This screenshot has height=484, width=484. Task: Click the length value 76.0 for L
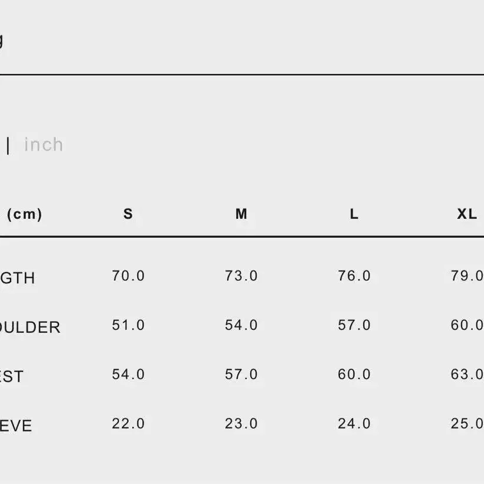tap(354, 276)
